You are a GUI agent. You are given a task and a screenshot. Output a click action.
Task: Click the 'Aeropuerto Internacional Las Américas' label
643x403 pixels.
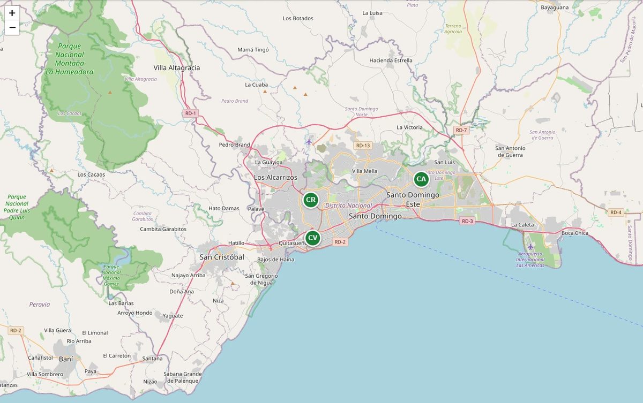530,260
